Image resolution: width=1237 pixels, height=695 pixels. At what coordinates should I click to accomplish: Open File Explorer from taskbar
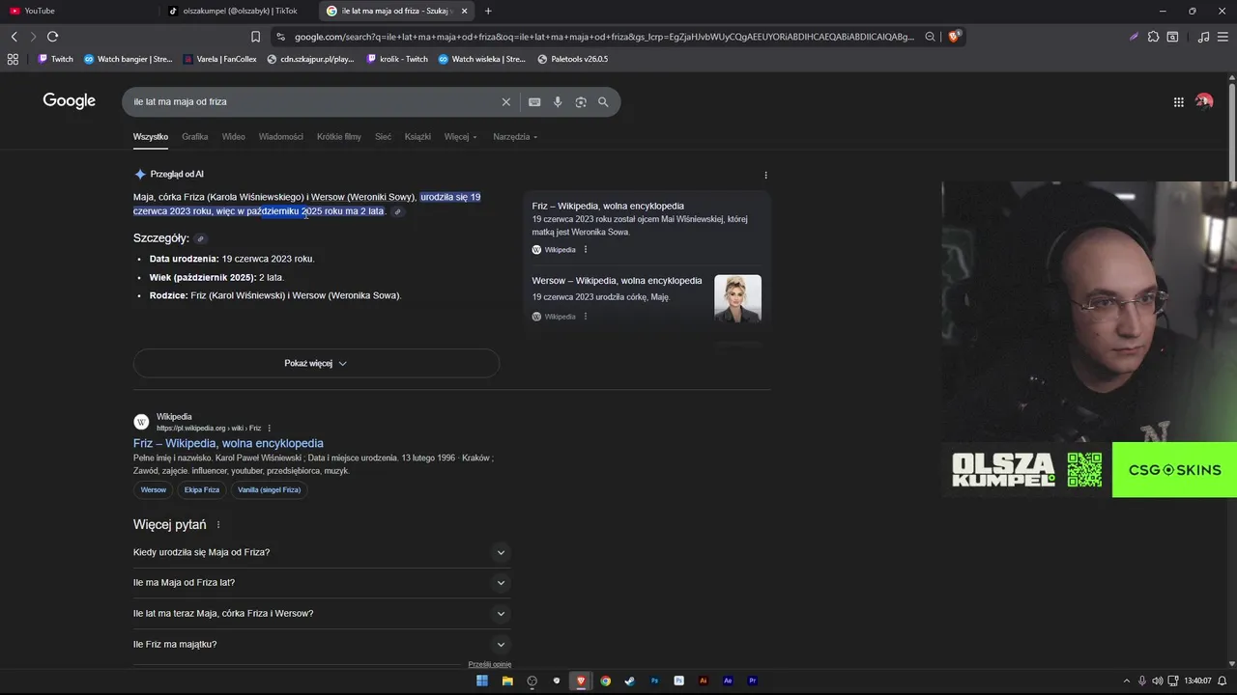507,681
